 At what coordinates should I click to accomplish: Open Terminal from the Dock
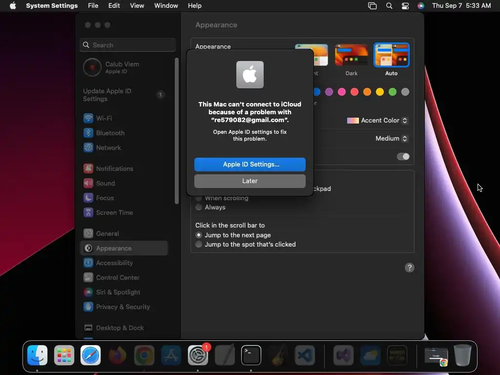click(x=251, y=355)
